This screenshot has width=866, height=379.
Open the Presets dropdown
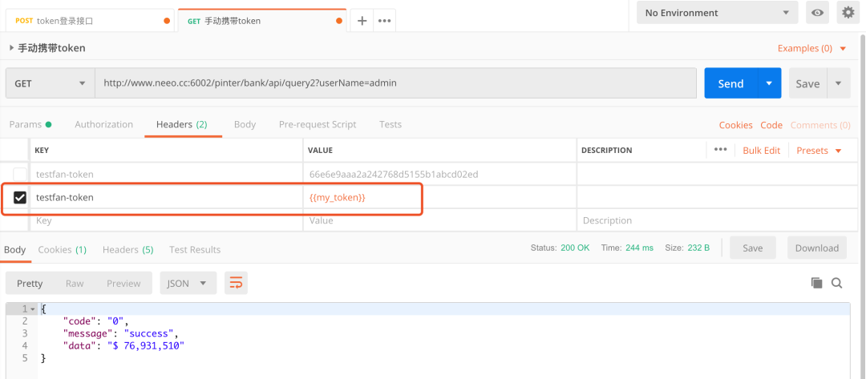tap(819, 151)
